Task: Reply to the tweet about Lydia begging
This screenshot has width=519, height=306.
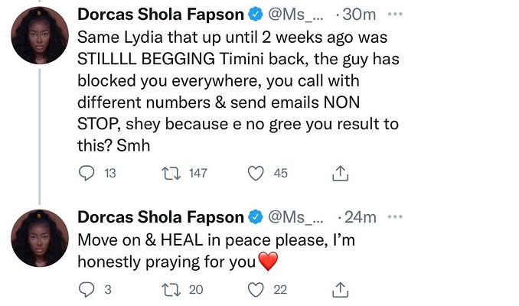Action: point(87,174)
